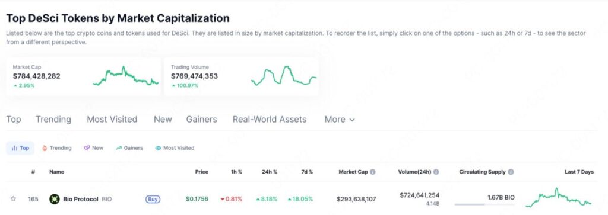
Task: Switch to the large Gainers tab
Action: (x=202, y=120)
